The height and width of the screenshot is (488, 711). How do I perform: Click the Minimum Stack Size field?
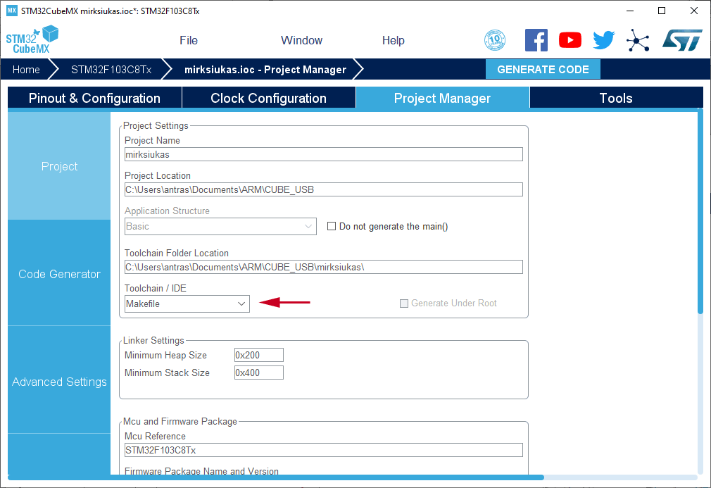pyautogui.click(x=259, y=373)
